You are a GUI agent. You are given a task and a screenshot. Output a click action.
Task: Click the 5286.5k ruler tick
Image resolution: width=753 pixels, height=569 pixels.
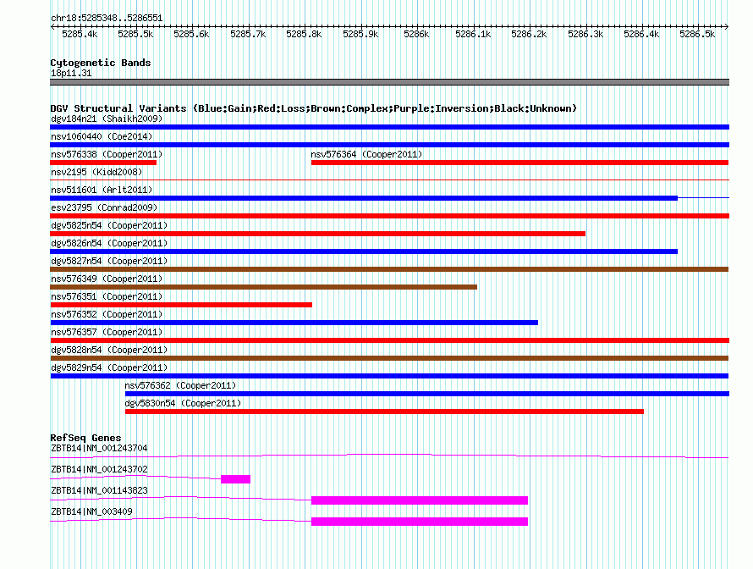tap(697, 34)
